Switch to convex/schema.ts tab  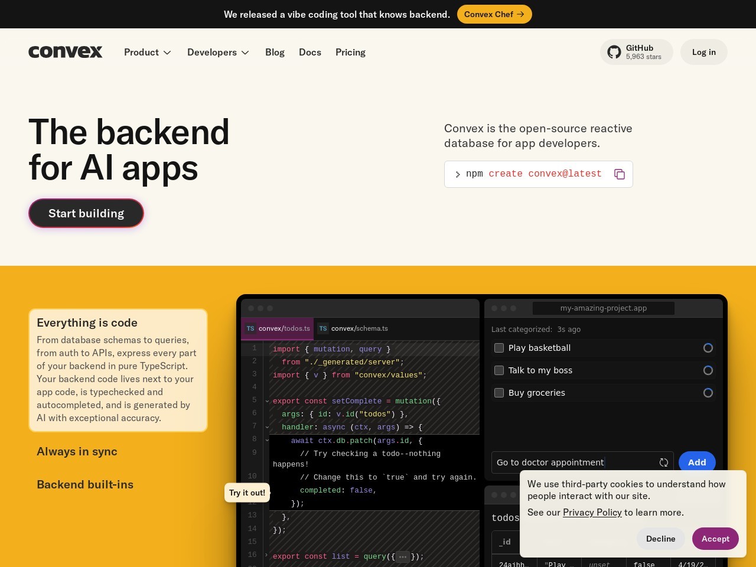pos(353,328)
